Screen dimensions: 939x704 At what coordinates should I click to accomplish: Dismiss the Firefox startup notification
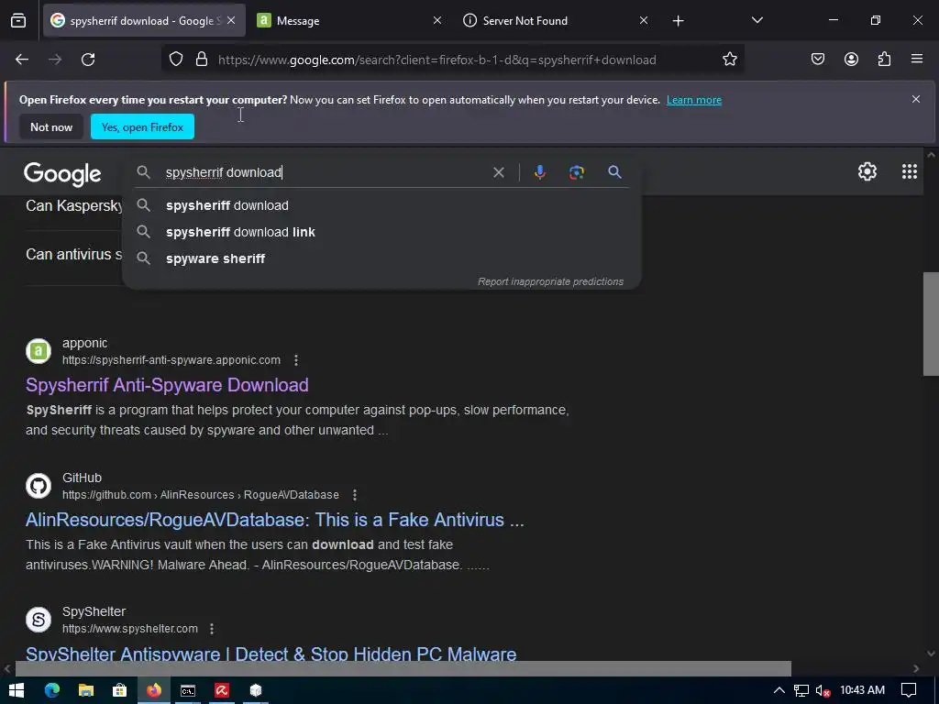(916, 99)
